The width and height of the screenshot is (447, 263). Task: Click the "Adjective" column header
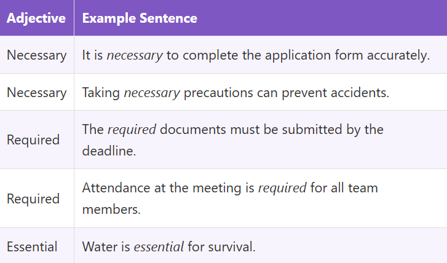point(36,18)
